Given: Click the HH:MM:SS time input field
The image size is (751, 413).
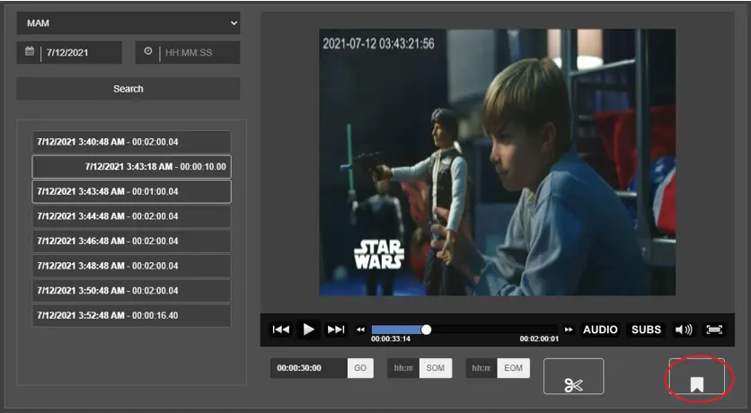Looking at the screenshot, I should pyautogui.click(x=198, y=53).
